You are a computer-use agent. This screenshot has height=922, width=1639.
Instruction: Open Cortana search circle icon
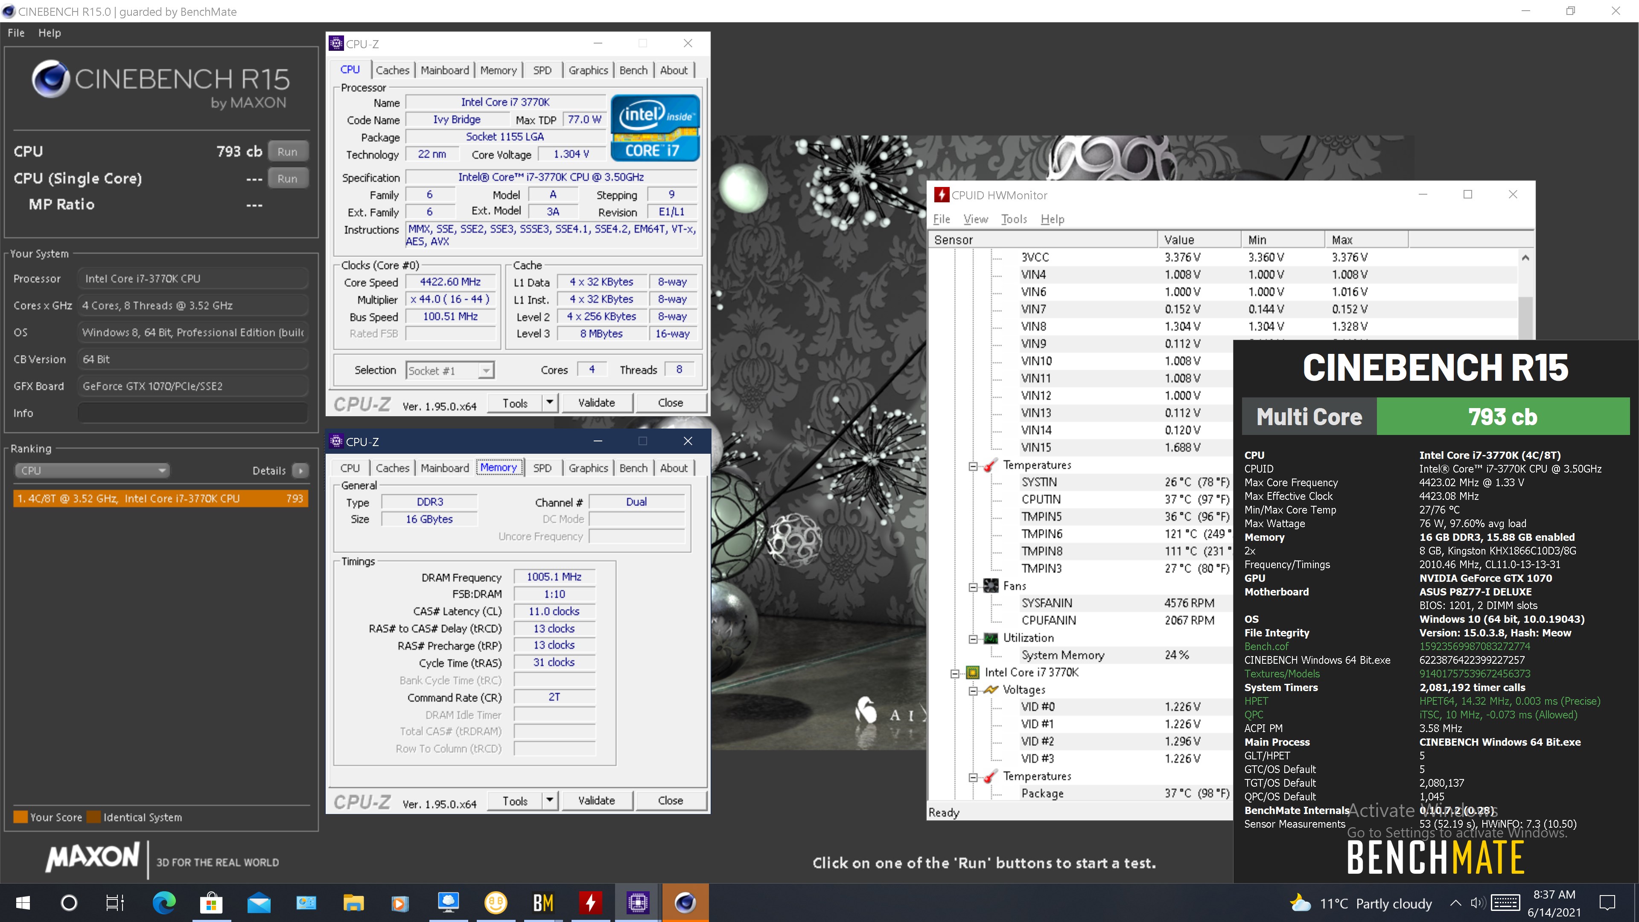(x=69, y=902)
